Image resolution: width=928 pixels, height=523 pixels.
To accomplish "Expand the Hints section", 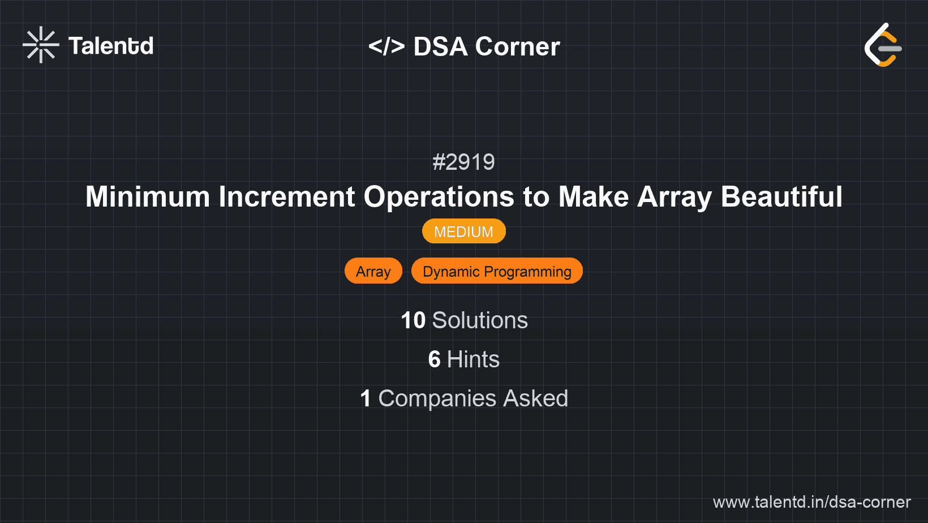I will (x=463, y=359).
